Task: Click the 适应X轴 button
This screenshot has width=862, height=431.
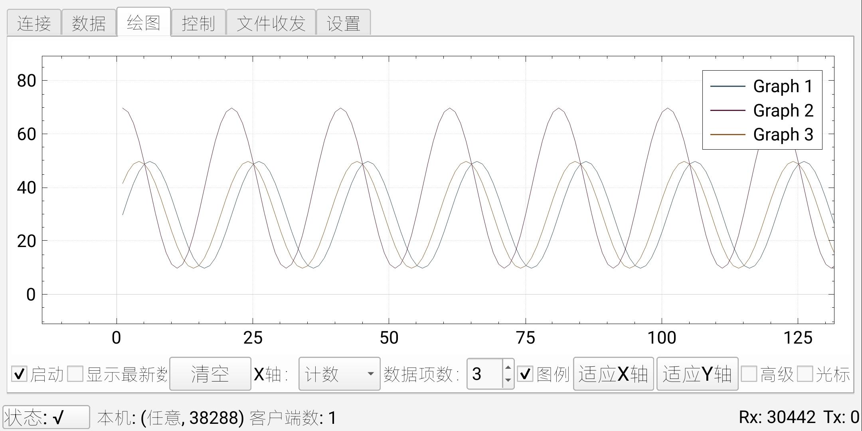Action: click(613, 374)
